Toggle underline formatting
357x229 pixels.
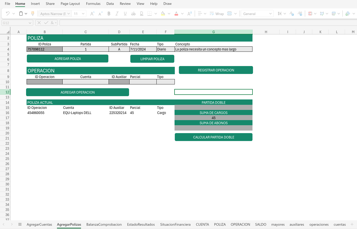(125, 14)
